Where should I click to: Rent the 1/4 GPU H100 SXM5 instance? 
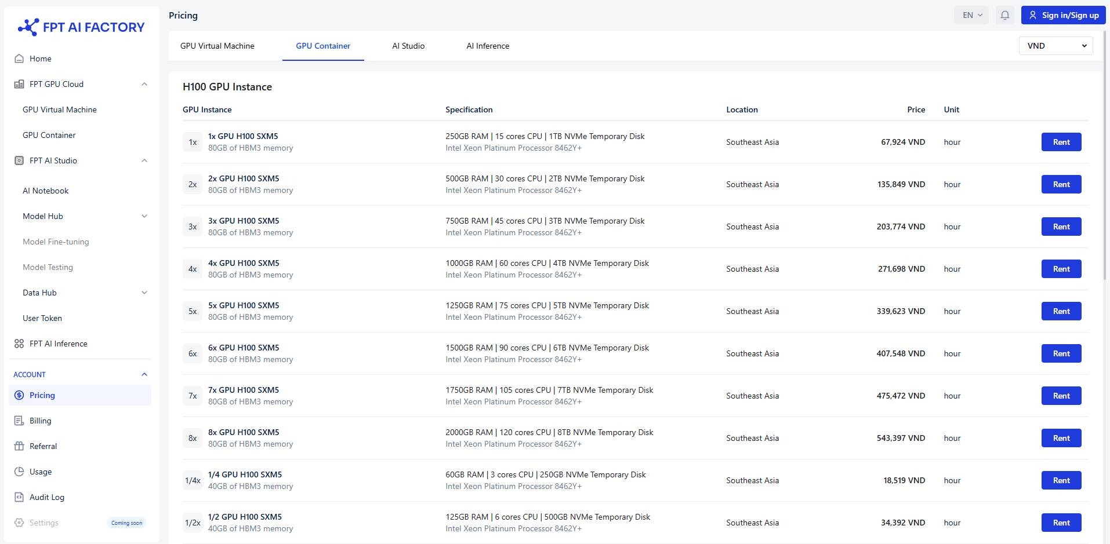[x=1061, y=480]
